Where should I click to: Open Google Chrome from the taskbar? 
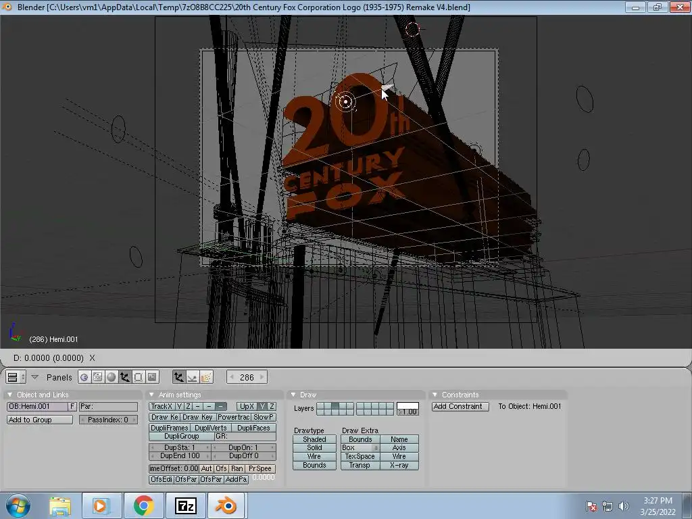(x=143, y=506)
